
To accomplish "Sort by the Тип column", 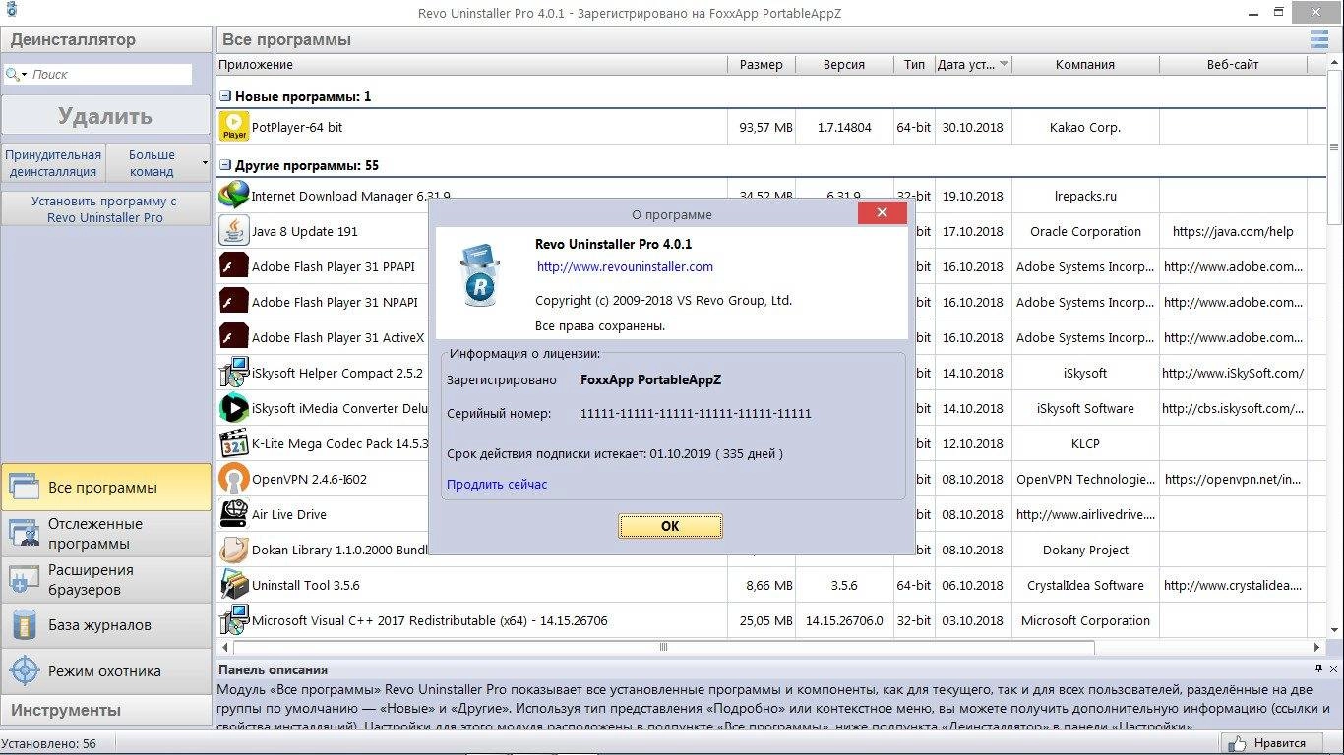I will (914, 64).
